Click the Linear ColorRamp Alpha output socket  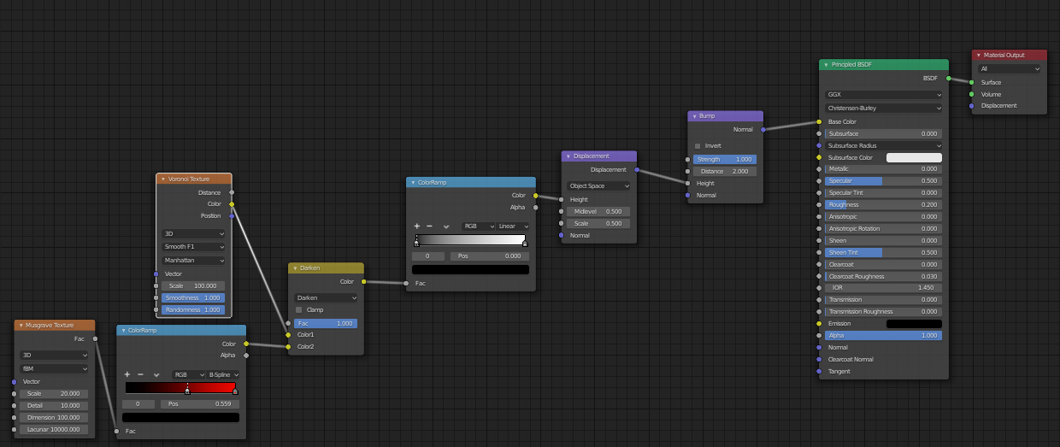click(535, 207)
